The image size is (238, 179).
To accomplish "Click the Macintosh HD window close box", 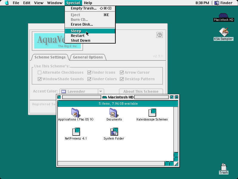I will pos(59,97).
